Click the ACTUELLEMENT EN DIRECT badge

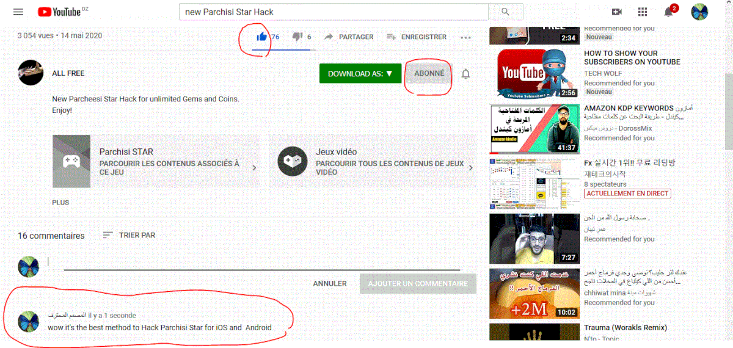pyautogui.click(x=627, y=194)
